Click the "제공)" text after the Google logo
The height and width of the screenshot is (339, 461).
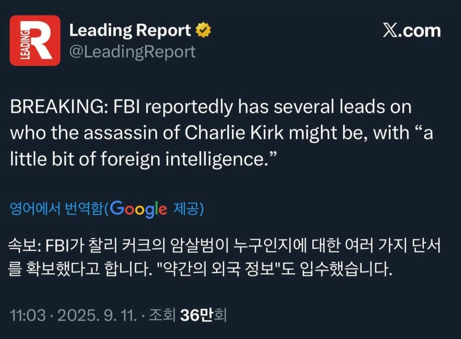[188, 209]
